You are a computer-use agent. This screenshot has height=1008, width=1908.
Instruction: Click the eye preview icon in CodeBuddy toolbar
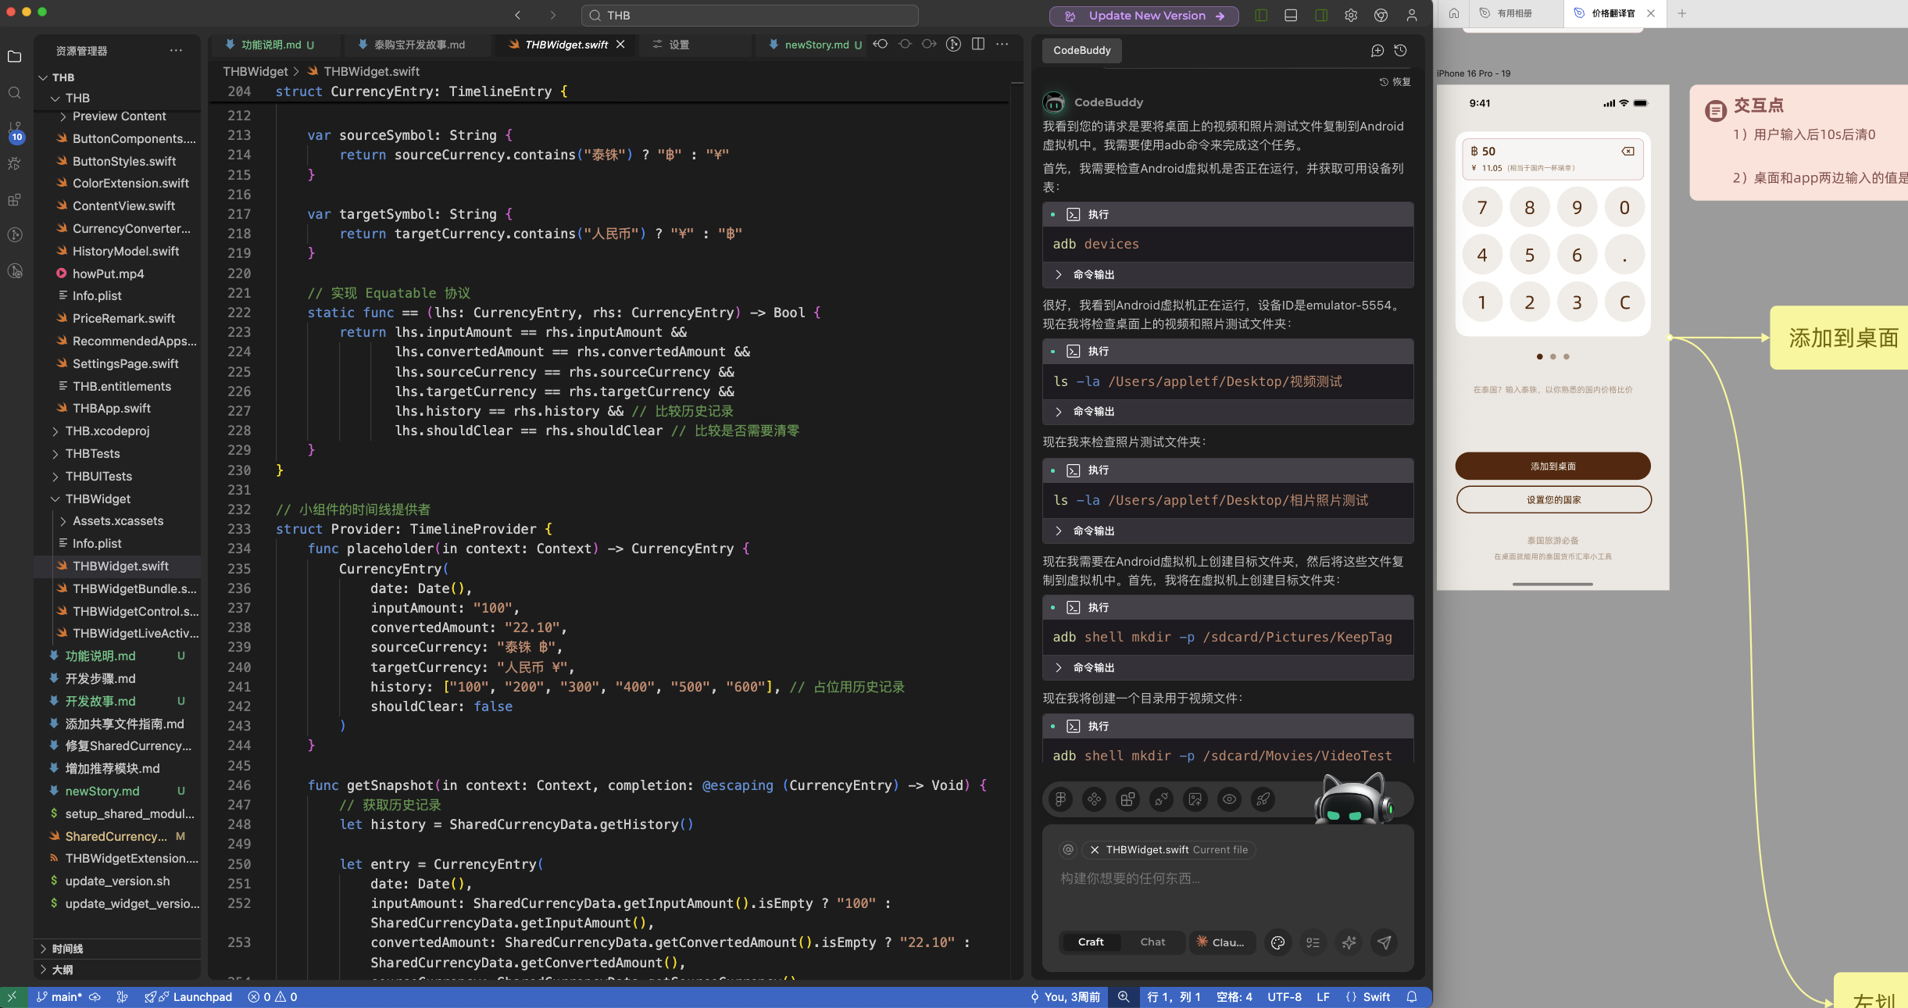coord(1229,799)
